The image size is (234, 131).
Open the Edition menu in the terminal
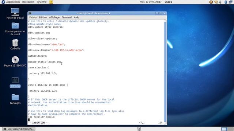pyautogui.click(x=43, y=17)
